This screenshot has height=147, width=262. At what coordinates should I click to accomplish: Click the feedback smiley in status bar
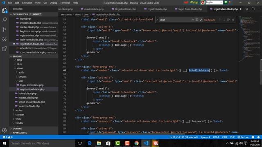[x=253, y=137]
